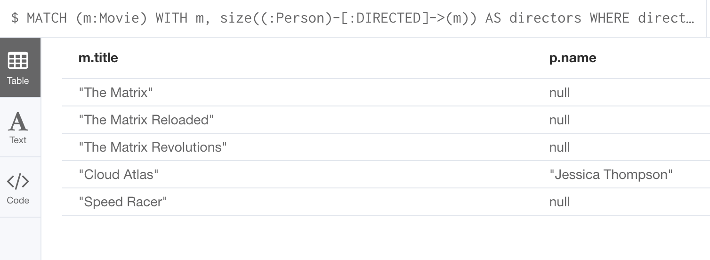Select the 'Text' label in the sidebar
Viewport: 710px width, 260px height.
(18, 140)
